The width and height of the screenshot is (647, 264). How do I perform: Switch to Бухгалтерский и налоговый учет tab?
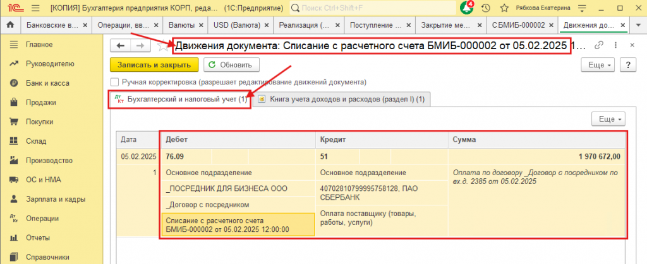click(x=180, y=99)
